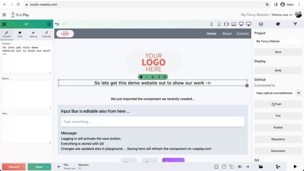
Task: Open the Save button dropdown arrow
Action: click(47, 167)
